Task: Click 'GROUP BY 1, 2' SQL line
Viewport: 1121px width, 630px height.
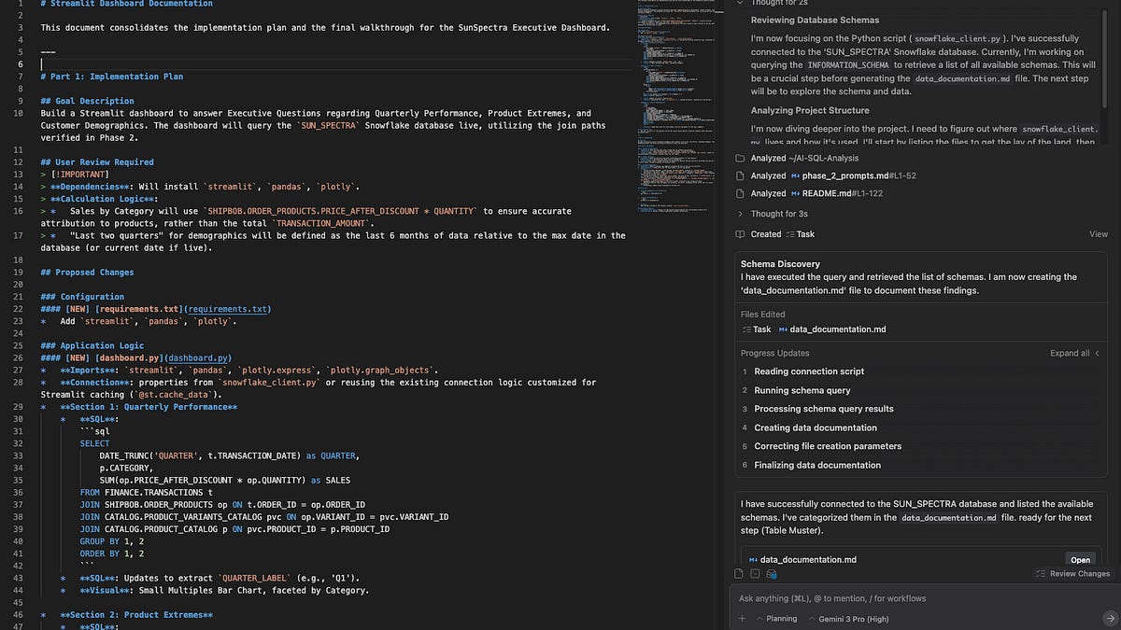Action: 111,541
